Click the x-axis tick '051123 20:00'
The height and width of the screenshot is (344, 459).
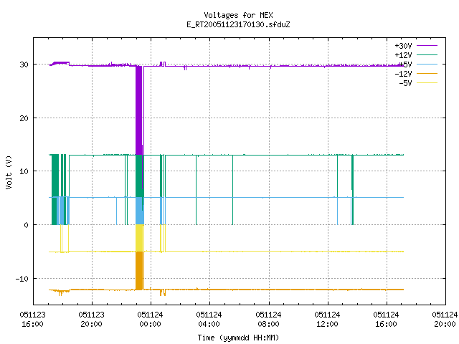(92, 320)
